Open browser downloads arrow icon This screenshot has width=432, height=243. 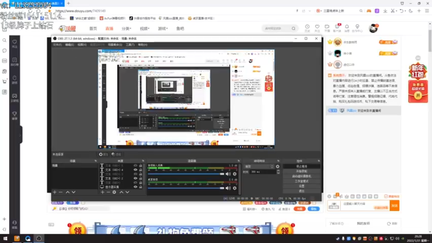click(x=385, y=11)
